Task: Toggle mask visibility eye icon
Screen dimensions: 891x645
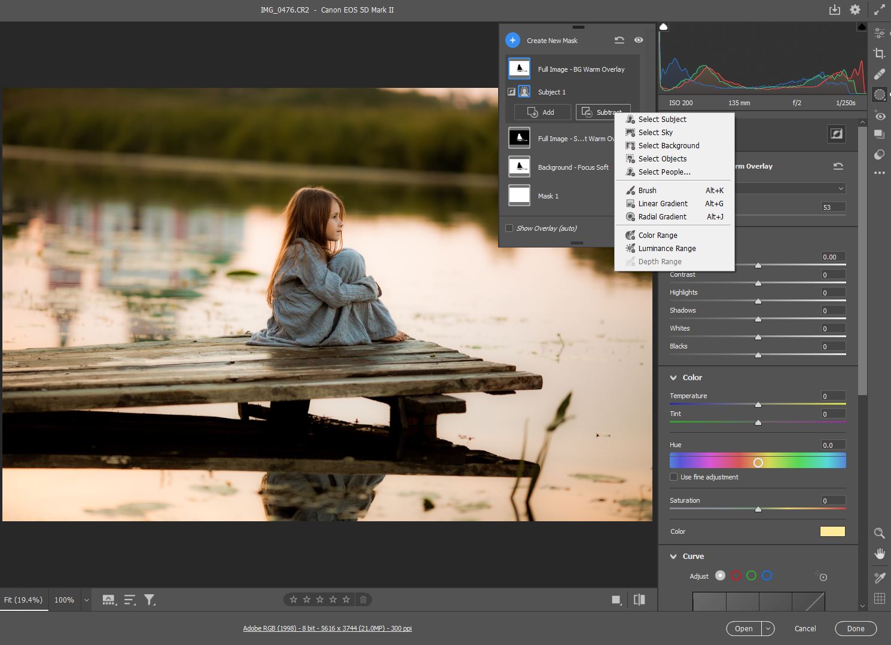Action: coord(639,40)
